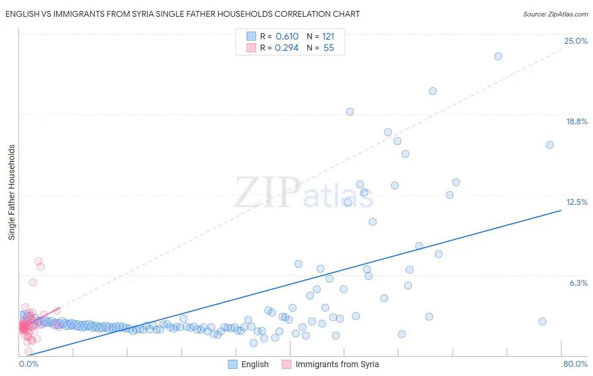Click the 18.8% y-axis tick label
593x376 pixels.
coord(577,121)
